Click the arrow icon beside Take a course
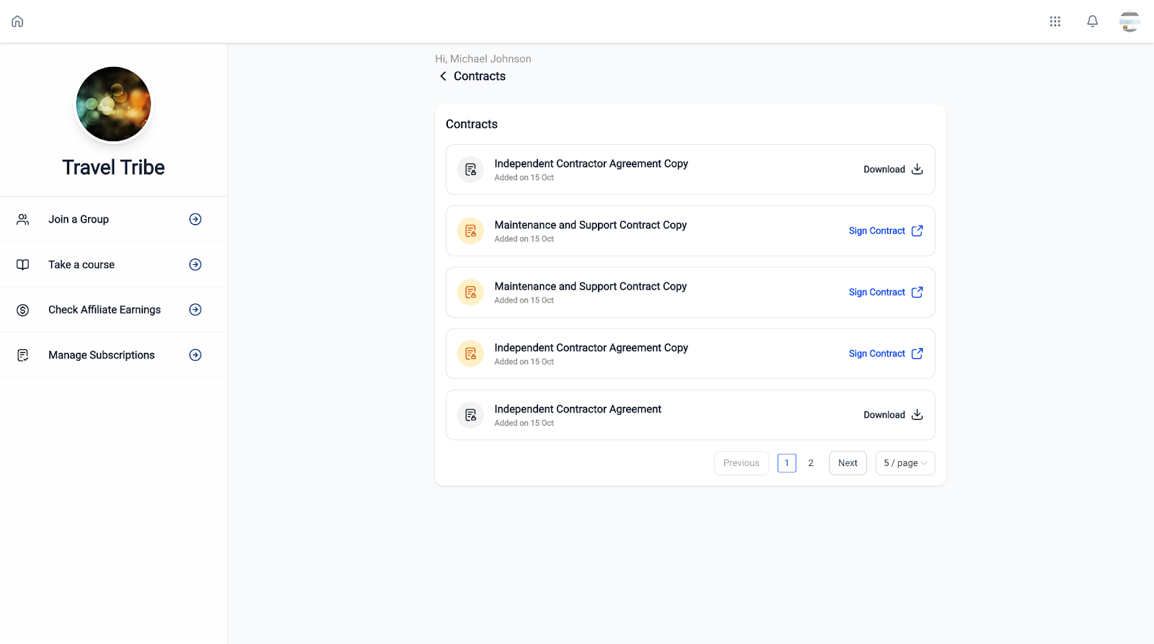This screenshot has height=644, width=1154. (x=195, y=265)
